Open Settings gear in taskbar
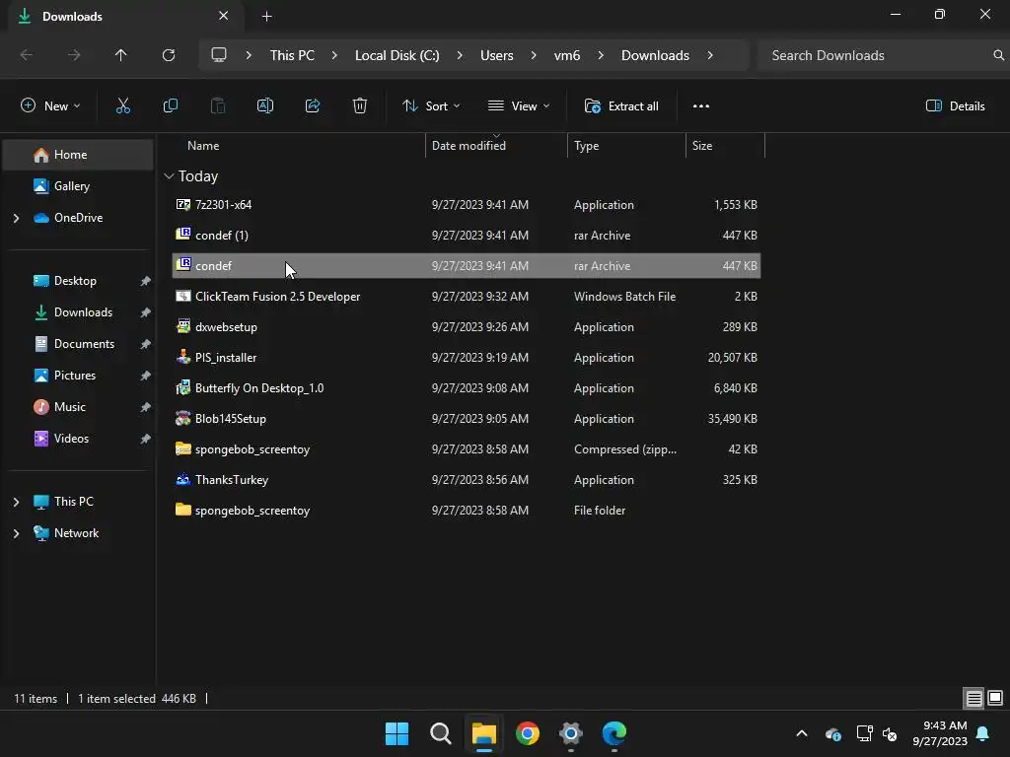The height and width of the screenshot is (757, 1010). coord(571,733)
